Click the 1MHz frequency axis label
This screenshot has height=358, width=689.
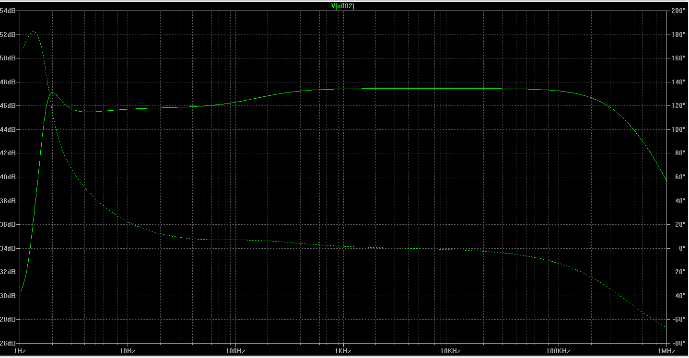pyautogui.click(x=666, y=351)
